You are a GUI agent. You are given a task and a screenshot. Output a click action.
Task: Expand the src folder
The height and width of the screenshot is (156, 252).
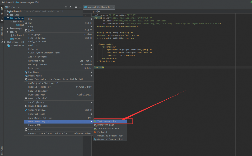8,32
